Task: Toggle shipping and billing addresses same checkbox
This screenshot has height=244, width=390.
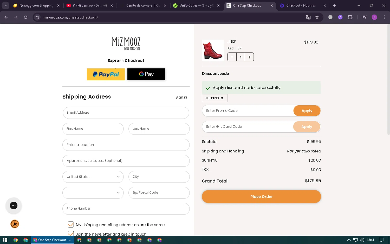Action: [x=71, y=224]
